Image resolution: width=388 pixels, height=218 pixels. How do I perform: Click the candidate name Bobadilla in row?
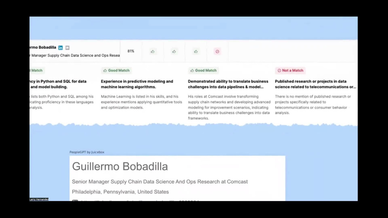(x=43, y=47)
